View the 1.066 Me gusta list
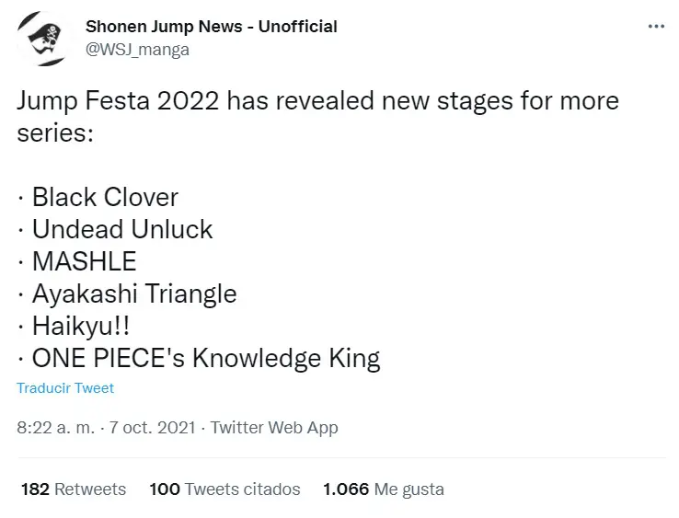679x518 pixels. [x=384, y=489]
